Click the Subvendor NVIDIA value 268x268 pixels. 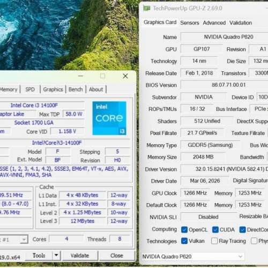coord(204,97)
